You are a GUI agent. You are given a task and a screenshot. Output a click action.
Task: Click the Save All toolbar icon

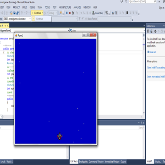pyautogui.click(x=17, y=13)
